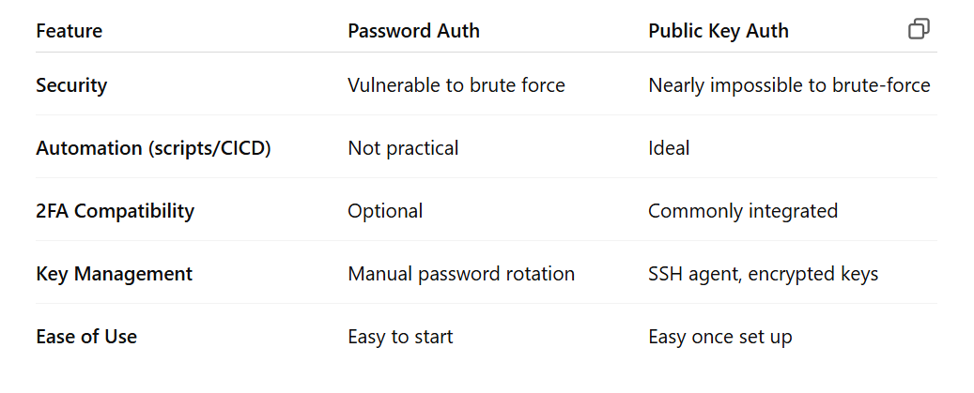This screenshot has width=974, height=393.
Task: Click the Automation (scripts/CICD) row label
Action: [153, 148]
